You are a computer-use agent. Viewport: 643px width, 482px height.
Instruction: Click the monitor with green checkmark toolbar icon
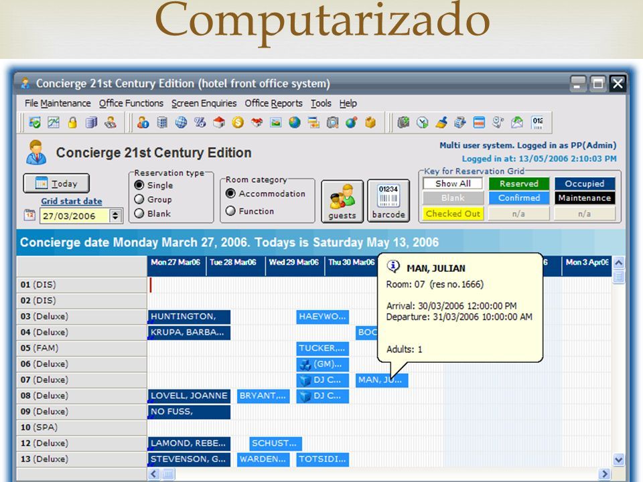tap(35, 122)
